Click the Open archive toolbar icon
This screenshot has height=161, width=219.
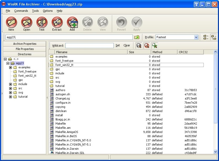pos(27,22)
